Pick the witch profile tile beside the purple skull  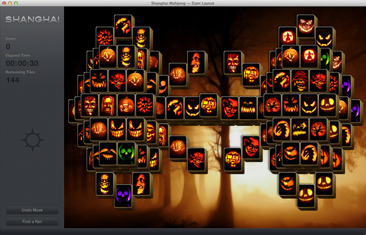coord(141,184)
